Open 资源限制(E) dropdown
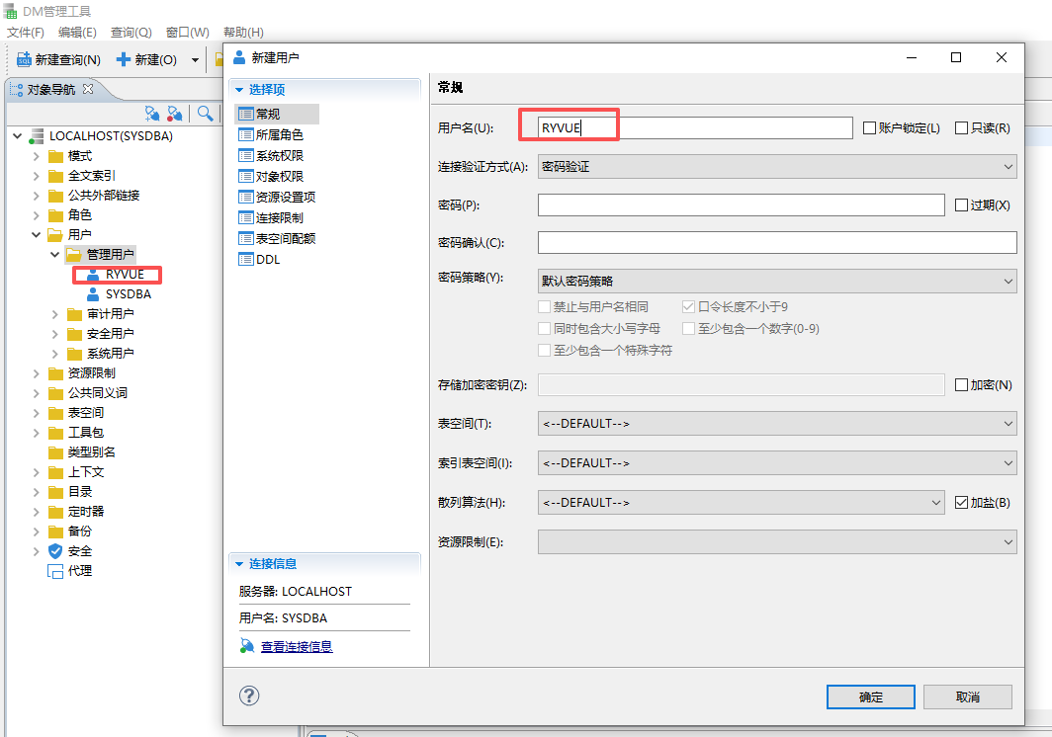 click(777, 541)
